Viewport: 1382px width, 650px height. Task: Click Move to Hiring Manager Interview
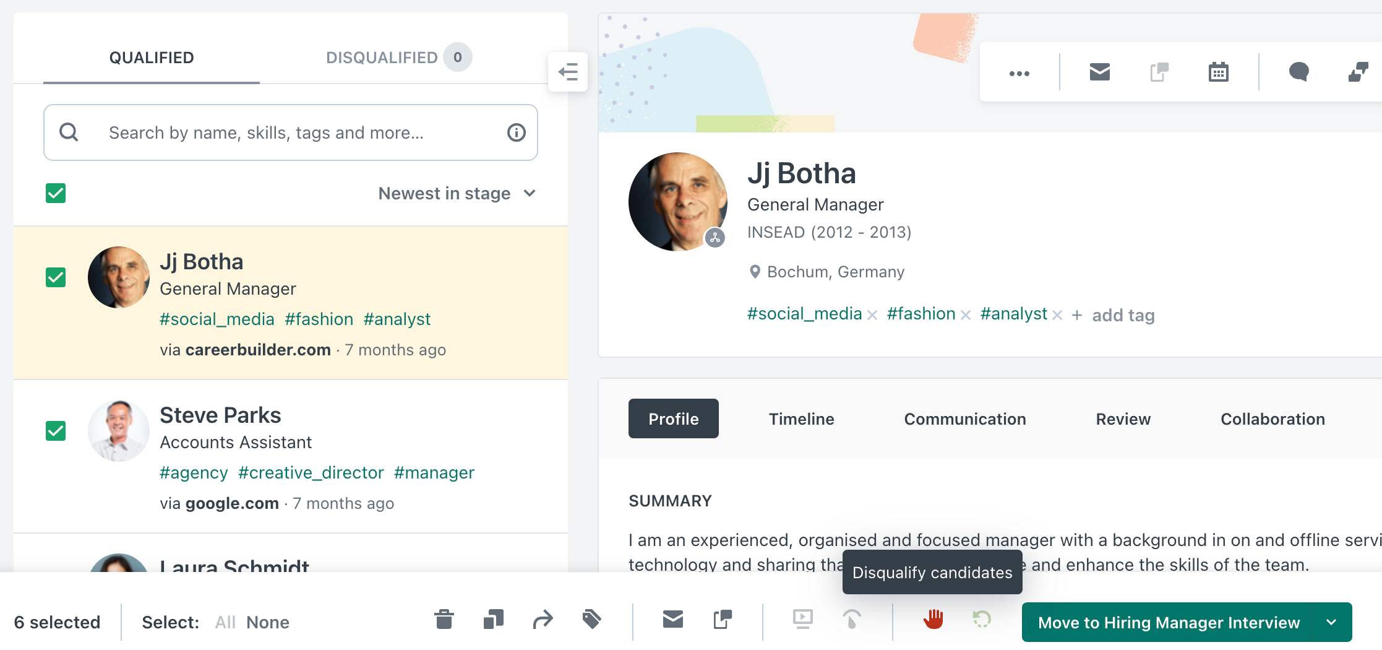click(x=1169, y=622)
